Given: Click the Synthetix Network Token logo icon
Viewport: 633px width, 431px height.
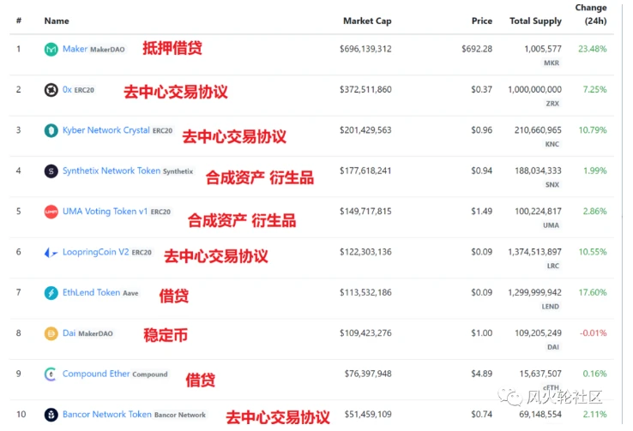Looking at the screenshot, I should (x=51, y=171).
